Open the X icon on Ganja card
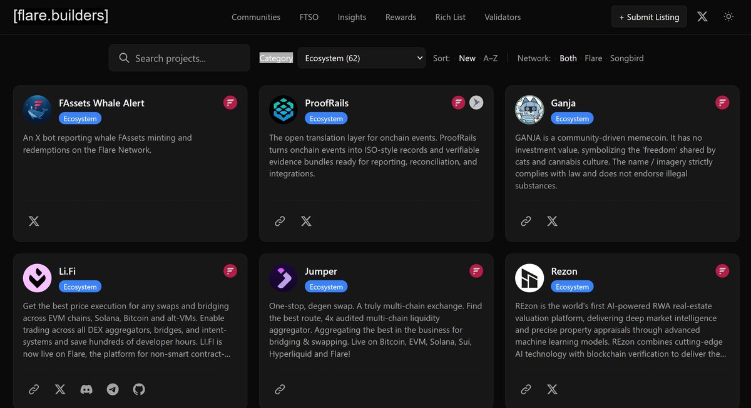Screen dimensions: 751x408 (x=552, y=221)
